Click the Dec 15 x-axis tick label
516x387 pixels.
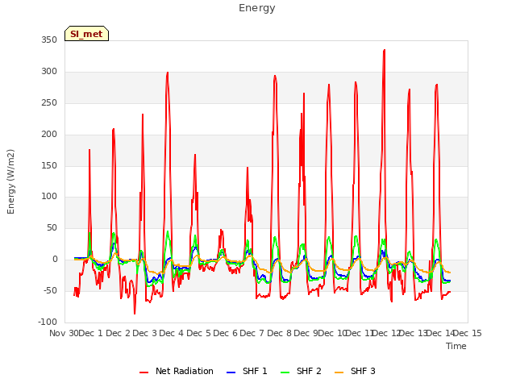468,333
